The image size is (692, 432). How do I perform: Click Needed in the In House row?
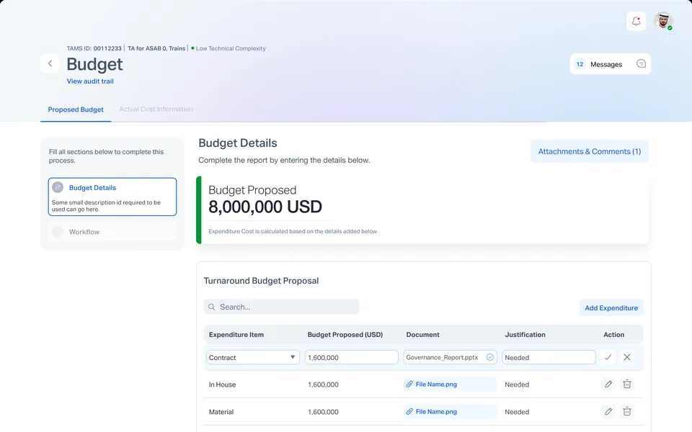517,384
